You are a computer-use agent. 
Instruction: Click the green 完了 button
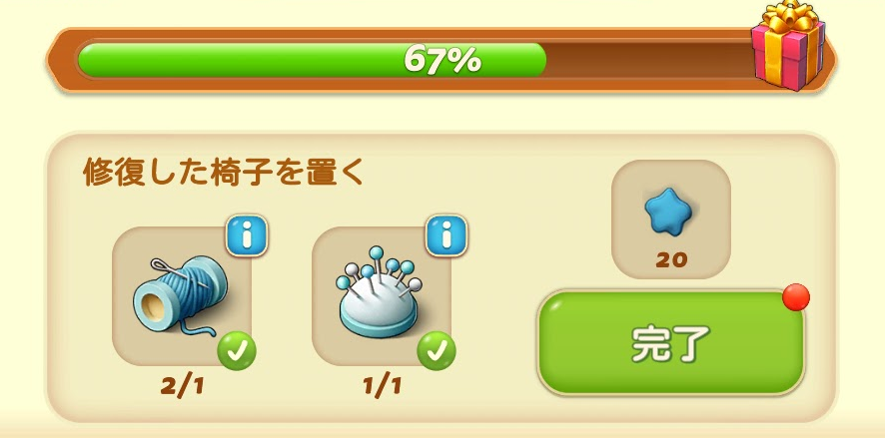(x=670, y=342)
